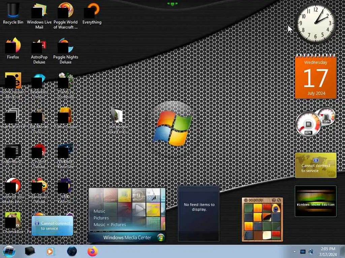Click Show desktop strip at taskbar end

click(x=342, y=251)
